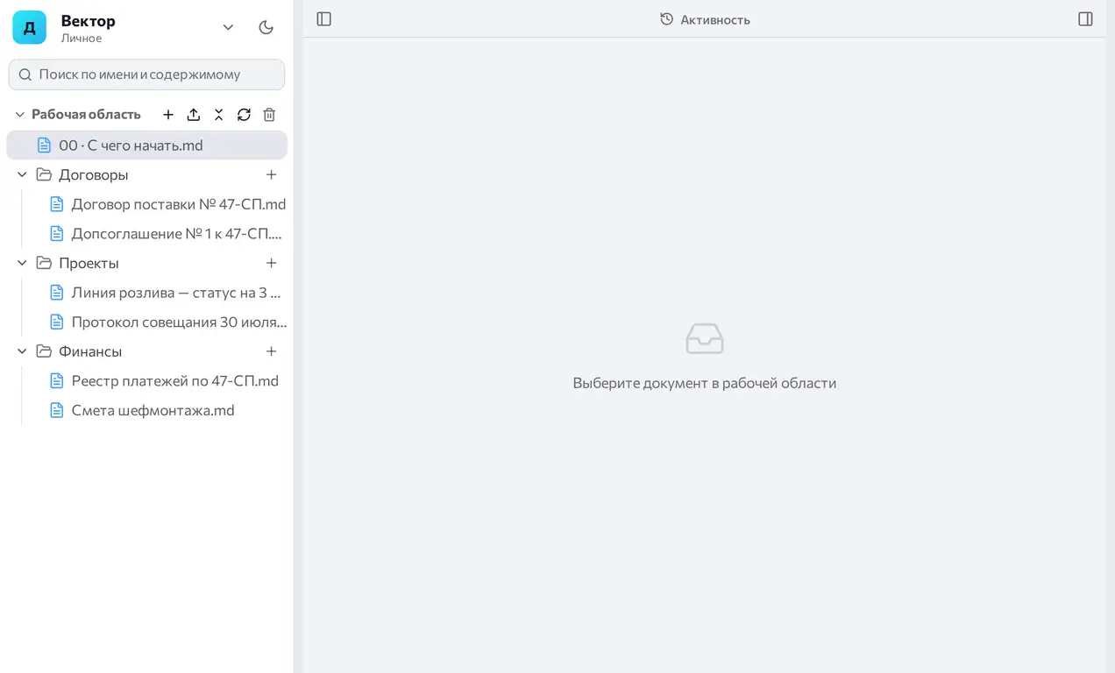This screenshot has height=673, width=1115.
Task: Open Реестр платежей по 47-СП.md
Action: 167,381
